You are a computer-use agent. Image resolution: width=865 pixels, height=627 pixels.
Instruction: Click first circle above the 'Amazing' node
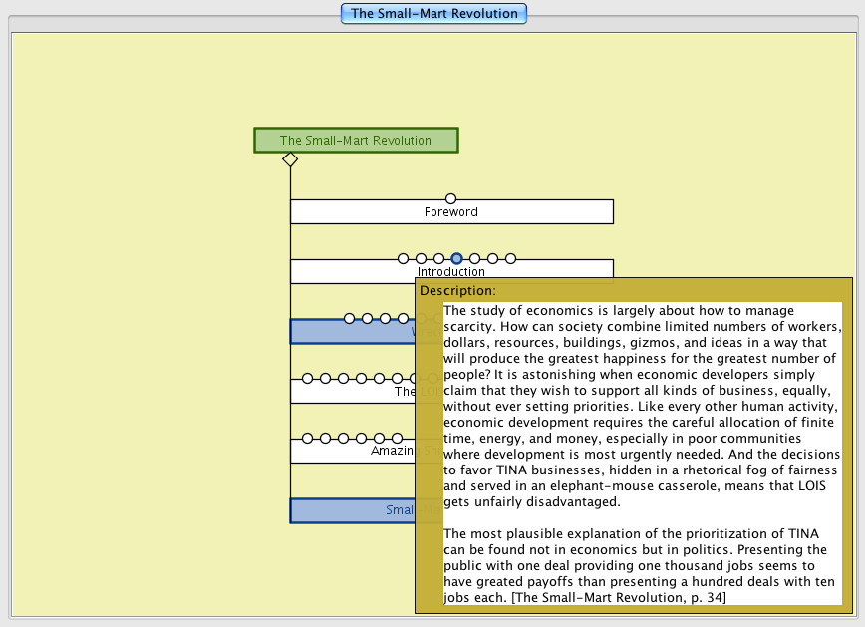307,439
